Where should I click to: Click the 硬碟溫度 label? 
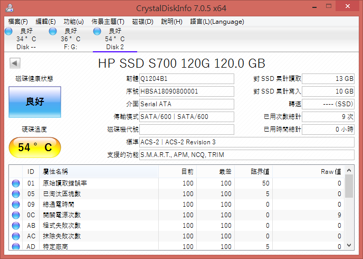pyautogui.click(x=34, y=129)
